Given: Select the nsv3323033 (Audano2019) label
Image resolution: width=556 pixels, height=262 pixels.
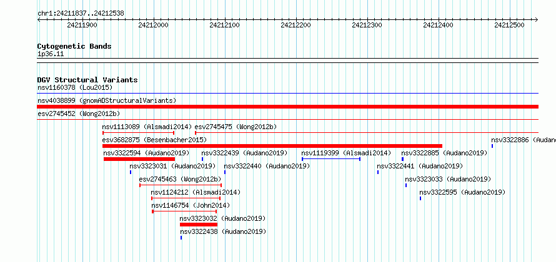Looking at the screenshot, I should pyautogui.click(x=448, y=179).
